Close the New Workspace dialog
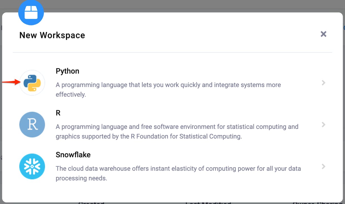This screenshot has height=204, width=345. (x=323, y=34)
